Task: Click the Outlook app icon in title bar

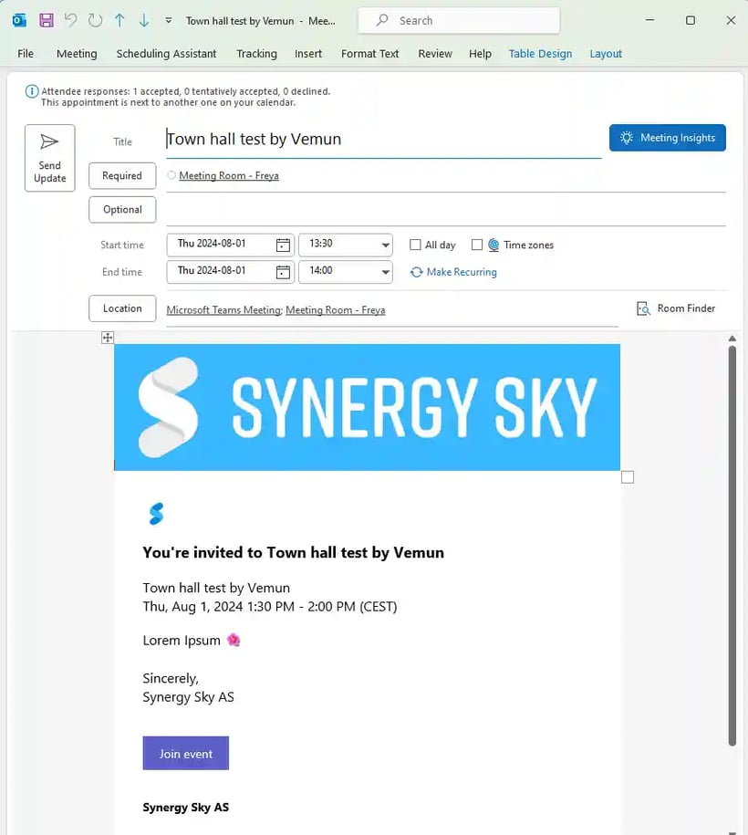Action: coord(19,21)
